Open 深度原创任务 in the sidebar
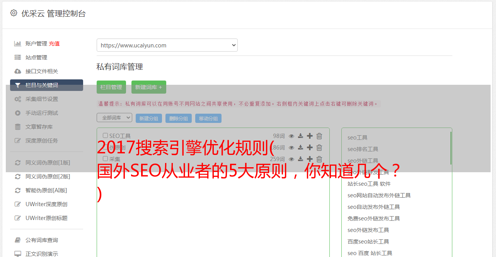Screen dimensions: 496x257 coord(42,141)
